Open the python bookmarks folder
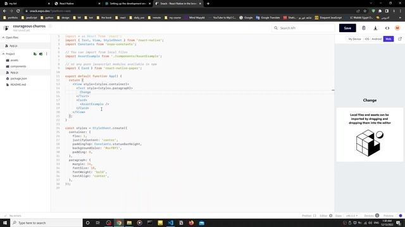 click(x=47, y=18)
